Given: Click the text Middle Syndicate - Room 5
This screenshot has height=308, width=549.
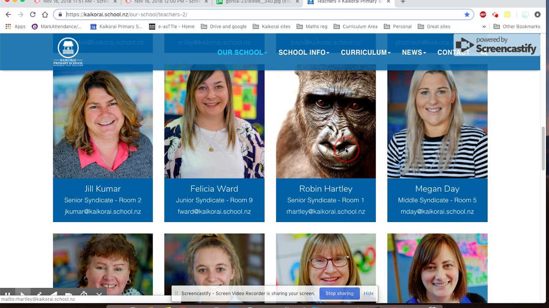Looking at the screenshot, I should click(x=437, y=200).
